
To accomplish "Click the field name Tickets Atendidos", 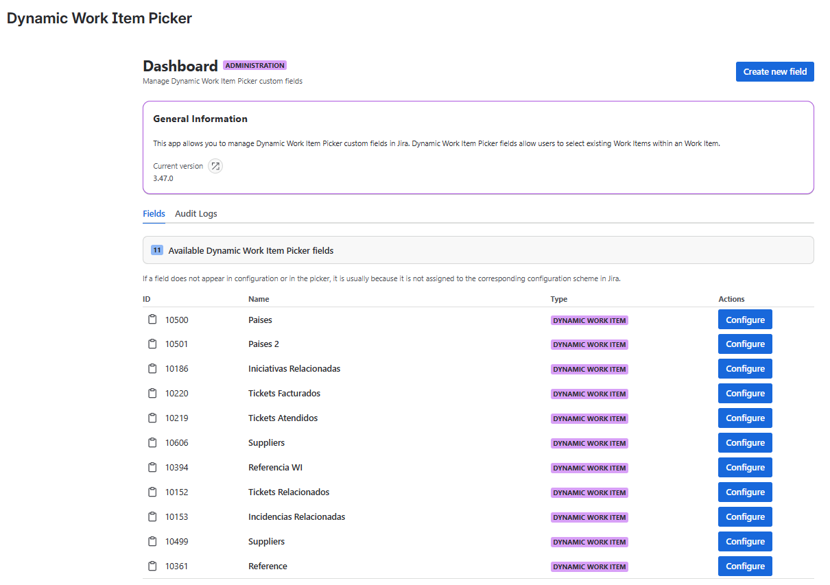I will coord(283,418).
